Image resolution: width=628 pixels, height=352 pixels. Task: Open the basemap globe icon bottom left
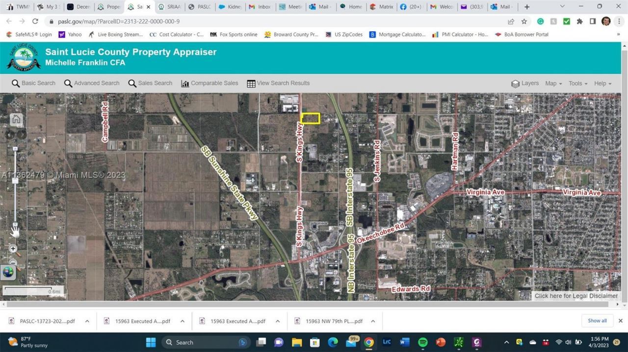[8, 272]
